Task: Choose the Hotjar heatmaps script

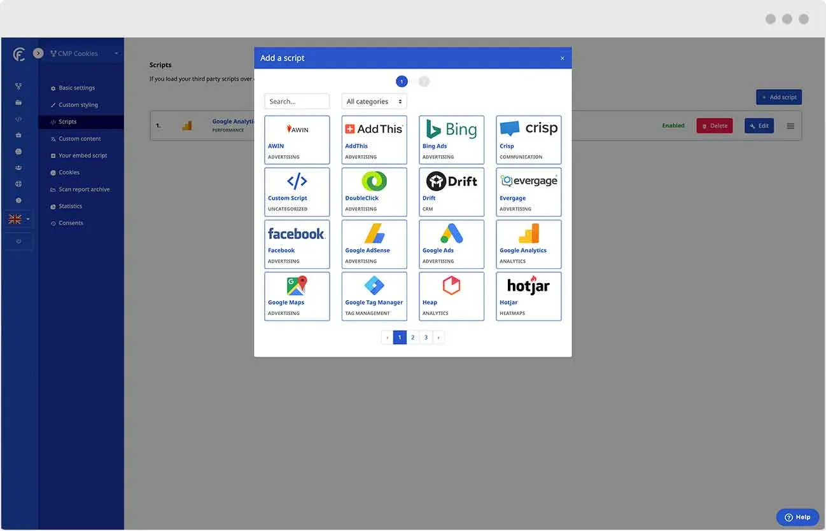Action: click(x=528, y=296)
